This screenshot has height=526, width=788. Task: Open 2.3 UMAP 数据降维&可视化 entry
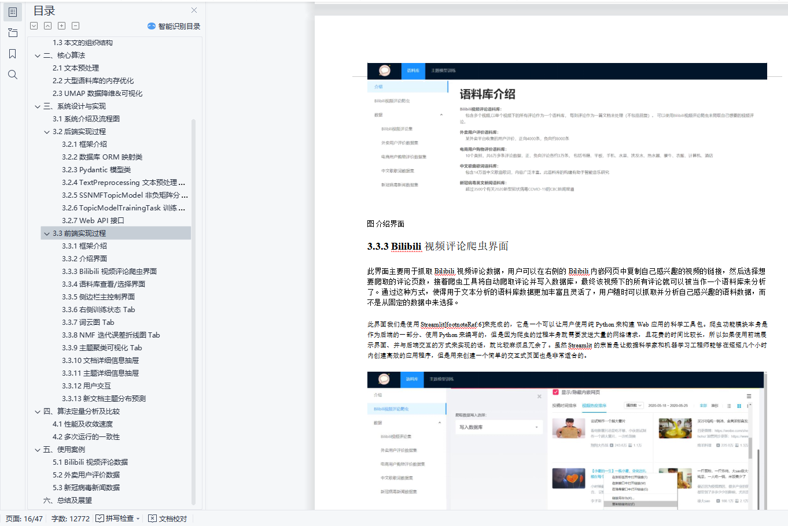click(x=98, y=94)
